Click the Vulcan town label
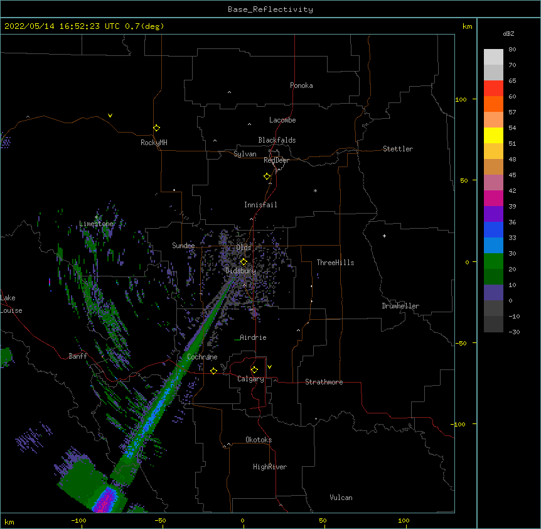Screen dimensions: 541x529 (341, 498)
